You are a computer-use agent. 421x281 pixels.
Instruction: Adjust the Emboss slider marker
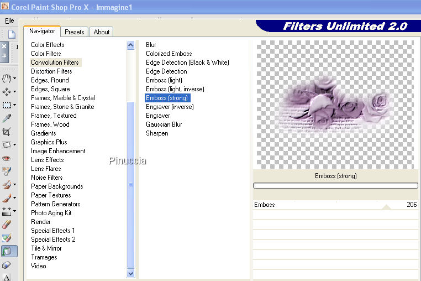[x=386, y=206]
